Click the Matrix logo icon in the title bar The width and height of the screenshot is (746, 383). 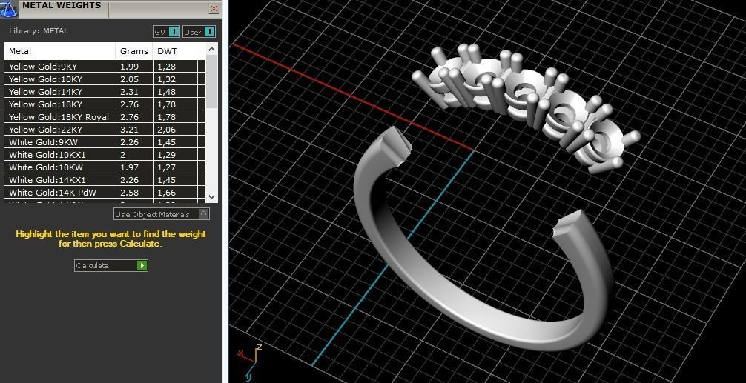pos(8,8)
